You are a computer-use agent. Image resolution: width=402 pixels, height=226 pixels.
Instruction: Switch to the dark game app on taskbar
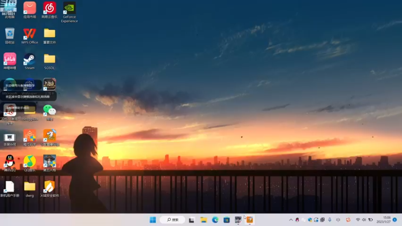click(x=238, y=220)
